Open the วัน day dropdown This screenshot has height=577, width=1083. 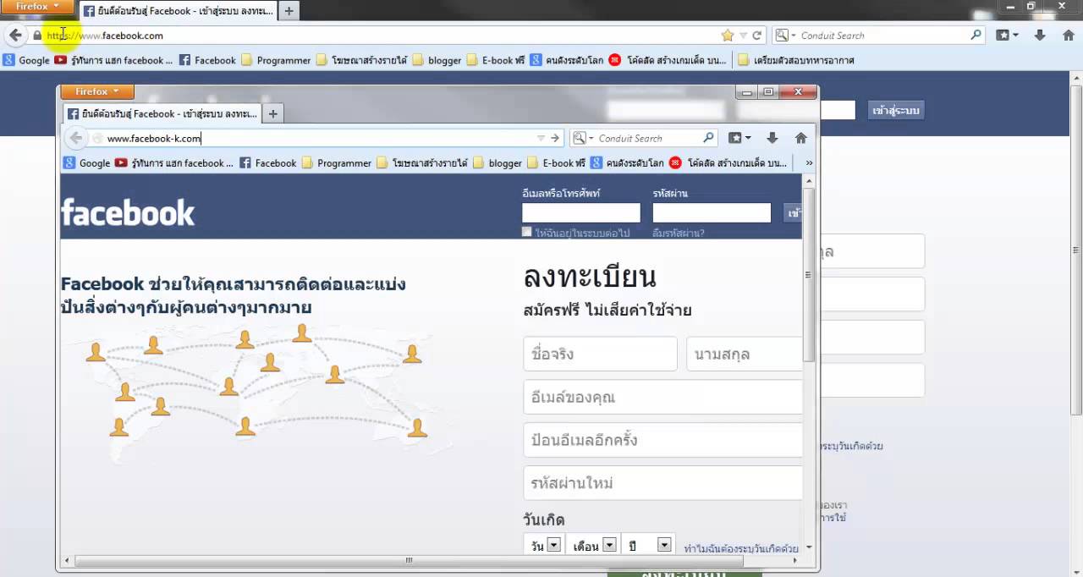544,546
